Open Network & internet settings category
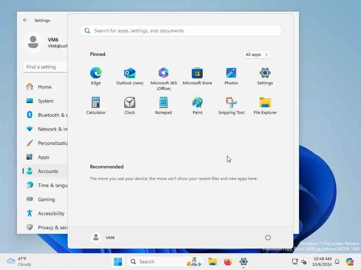Image resolution: width=361 pixels, height=270 pixels. click(x=45, y=129)
